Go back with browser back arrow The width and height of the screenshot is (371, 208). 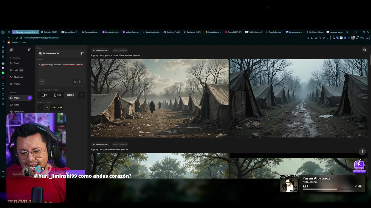9,38
